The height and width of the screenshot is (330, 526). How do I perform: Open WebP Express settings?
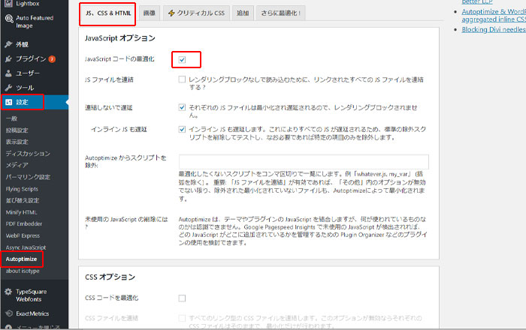23,235
